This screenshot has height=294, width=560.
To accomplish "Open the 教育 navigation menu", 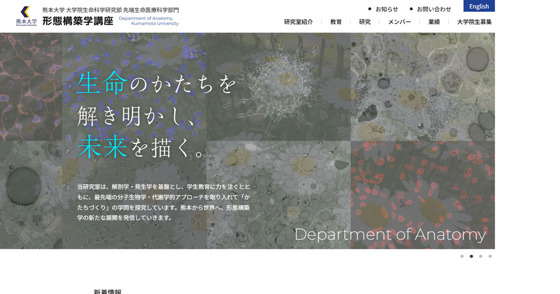I will [x=337, y=21].
